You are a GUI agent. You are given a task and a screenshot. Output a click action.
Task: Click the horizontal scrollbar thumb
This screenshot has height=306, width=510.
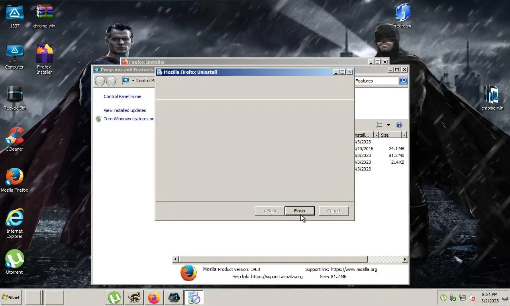click(x=273, y=259)
